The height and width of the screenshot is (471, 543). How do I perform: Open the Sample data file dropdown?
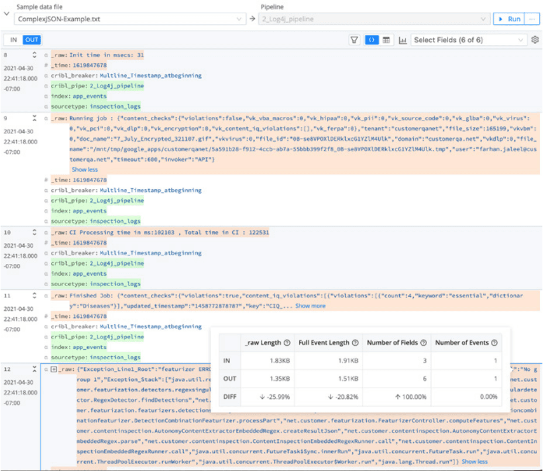239,19
